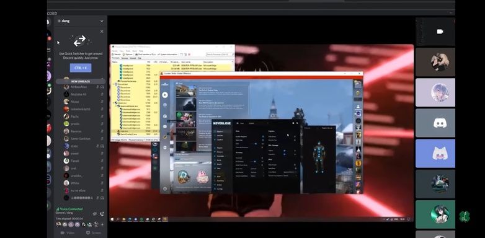This screenshot has height=238, width=485.
Task: Close the Quick Switcher tip
Action: [x=102, y=31]
